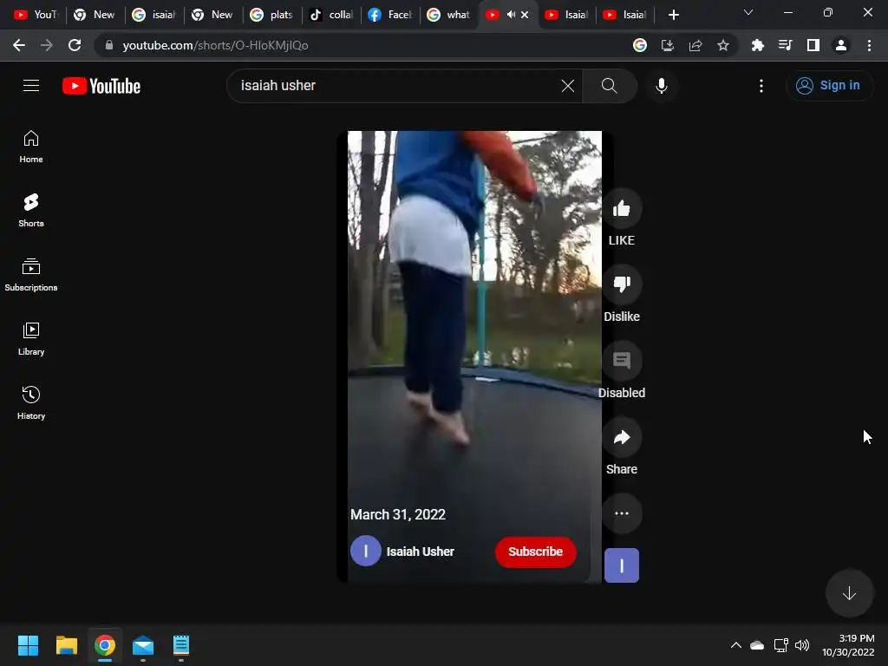The height and width of the screenshot is (666, 888).
Task: Close the active YouTube Shorts tab
Action: coord(525,15)
